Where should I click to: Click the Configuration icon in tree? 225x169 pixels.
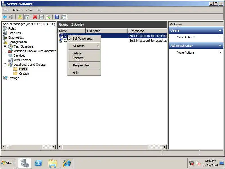5,42
